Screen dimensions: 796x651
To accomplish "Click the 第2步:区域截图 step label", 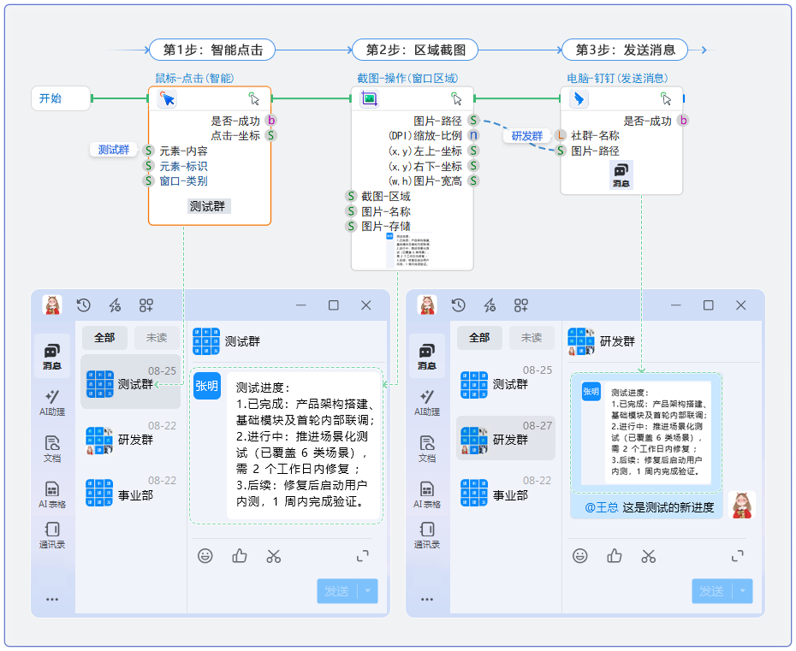I will [415, 50].
